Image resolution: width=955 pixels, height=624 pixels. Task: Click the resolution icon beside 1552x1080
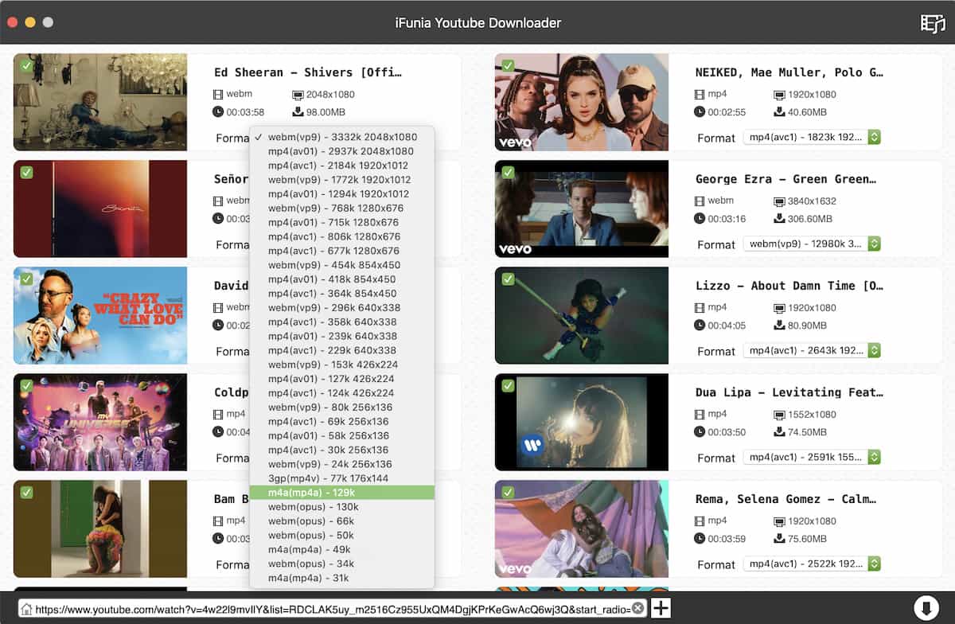[779, 415]
